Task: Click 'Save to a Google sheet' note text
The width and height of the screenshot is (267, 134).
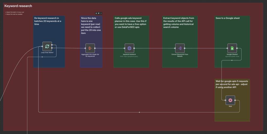Action: pos(227,18)
